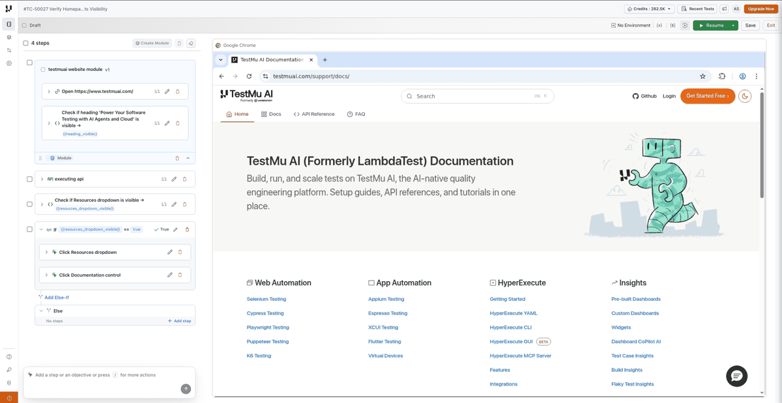Open Chrome extensions puzzle icon
Viewport: 782px width, 403px height.
tap(722, 76)
